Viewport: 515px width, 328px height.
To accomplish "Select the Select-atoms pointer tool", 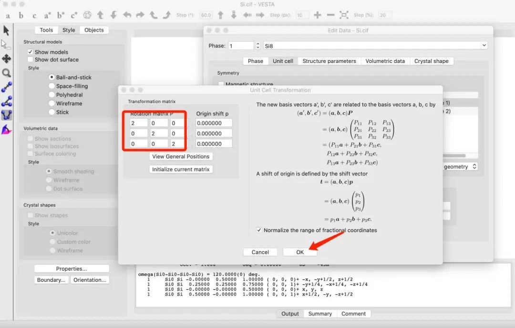I will [6, 45].
